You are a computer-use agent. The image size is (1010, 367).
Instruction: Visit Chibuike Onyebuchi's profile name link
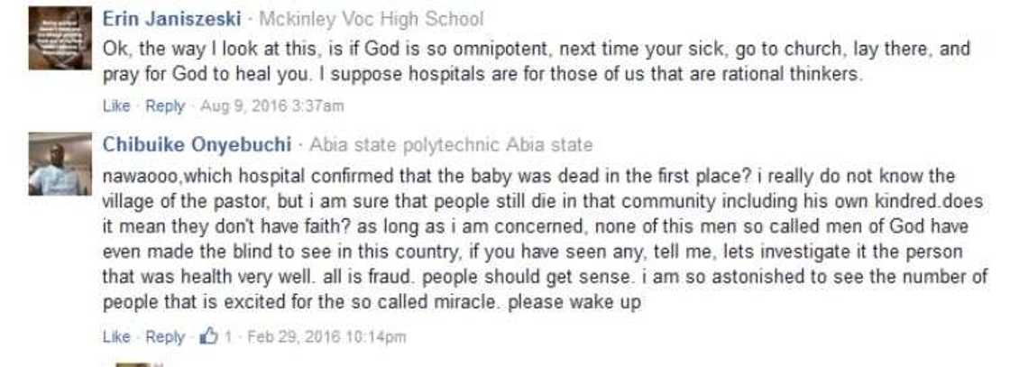197,145
